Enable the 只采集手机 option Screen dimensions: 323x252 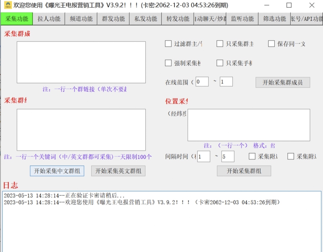[220, 63]
